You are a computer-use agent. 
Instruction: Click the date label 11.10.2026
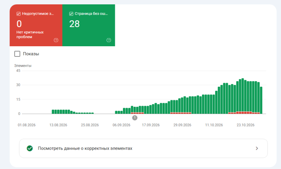tap(214, 125)
